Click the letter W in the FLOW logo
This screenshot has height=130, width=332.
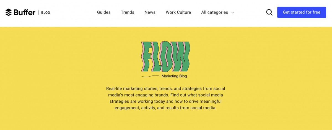tap(181, 56)
